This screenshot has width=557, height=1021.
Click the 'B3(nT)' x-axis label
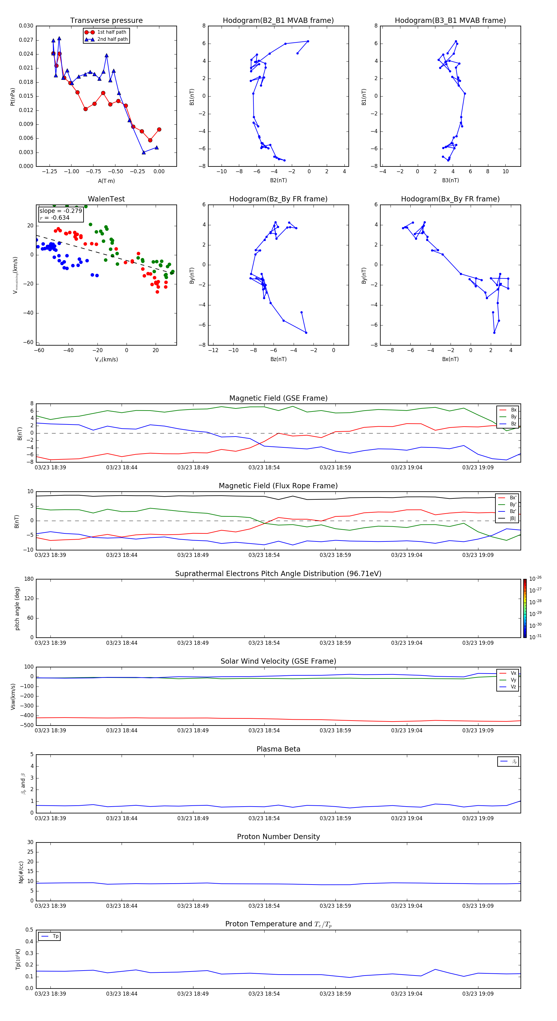(x=450, y=181)
